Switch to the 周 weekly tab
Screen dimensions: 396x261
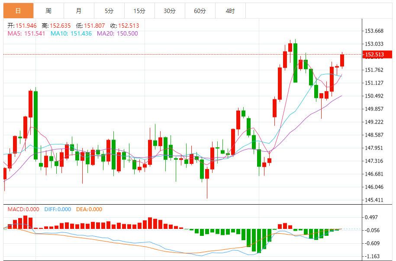(48, 11)
